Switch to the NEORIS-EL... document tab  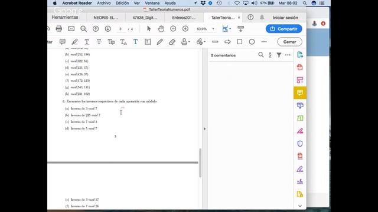point(106,18)
